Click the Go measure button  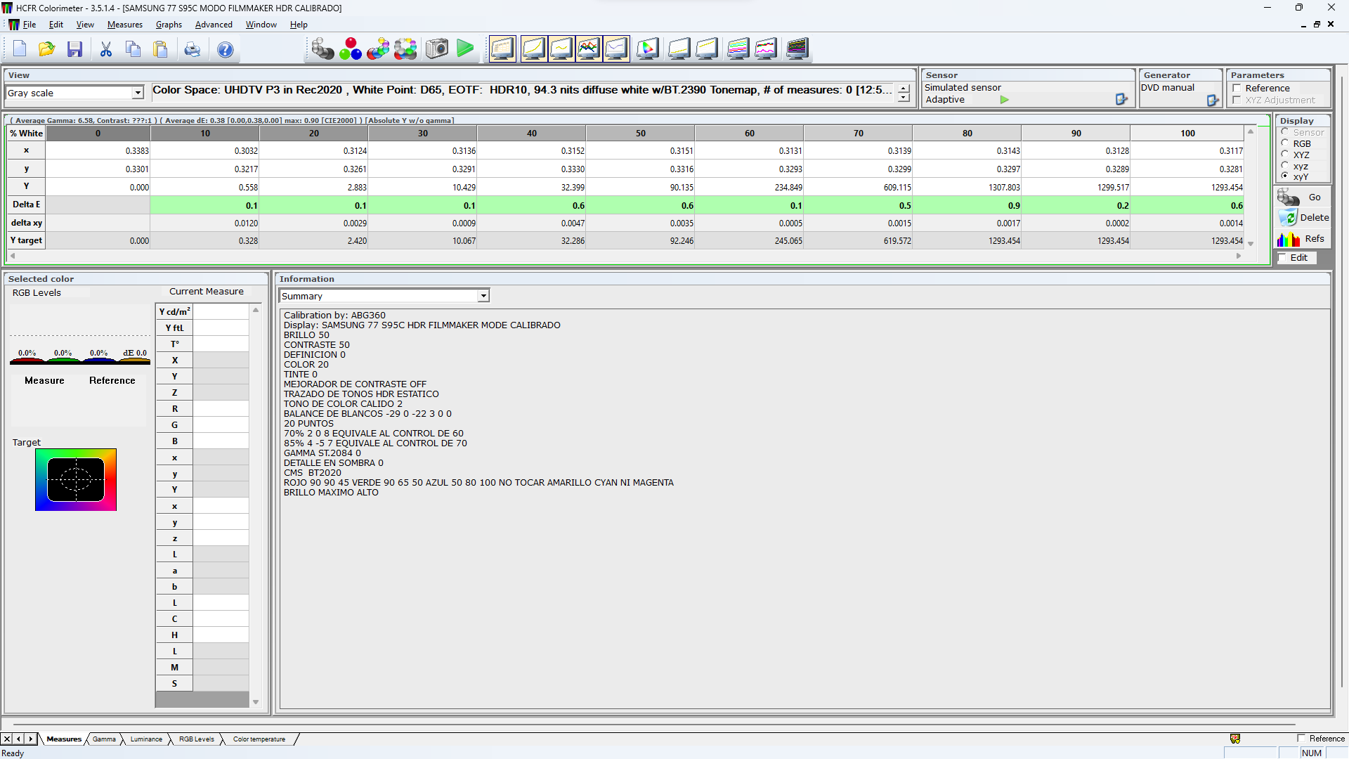[1301, 197]
